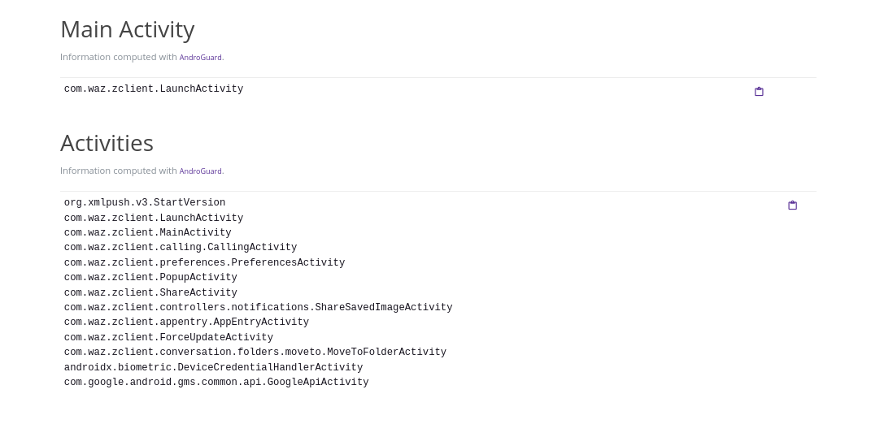
Task: Click the org.xmlpush.v3.StartVersion entry
Action: tap(145, 203)
